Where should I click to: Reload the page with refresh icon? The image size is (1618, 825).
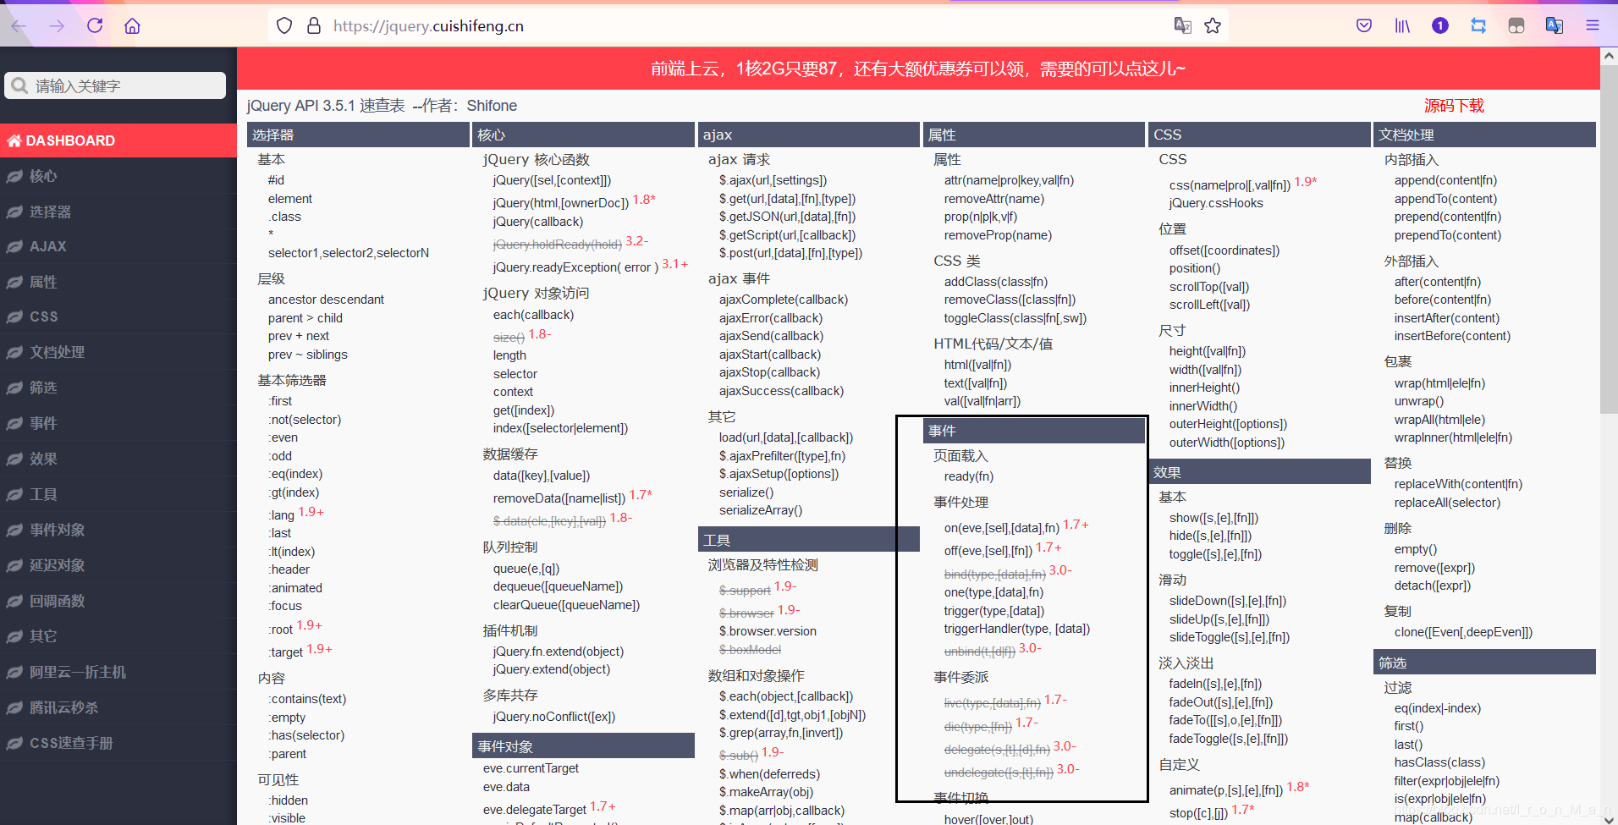(x=95, y=25)
